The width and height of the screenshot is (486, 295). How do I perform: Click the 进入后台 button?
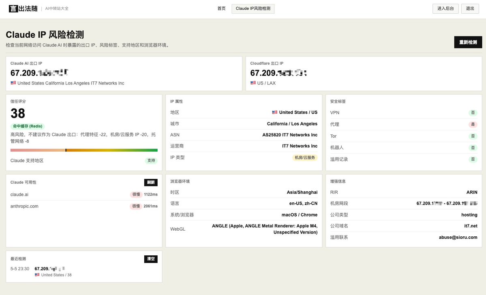click(445, 8)
